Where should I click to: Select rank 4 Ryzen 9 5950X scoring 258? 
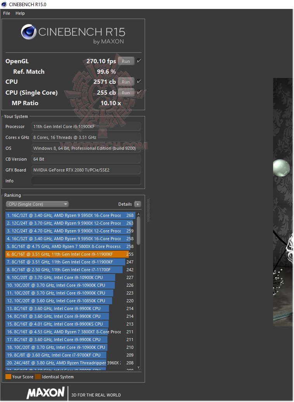(71, 239)
